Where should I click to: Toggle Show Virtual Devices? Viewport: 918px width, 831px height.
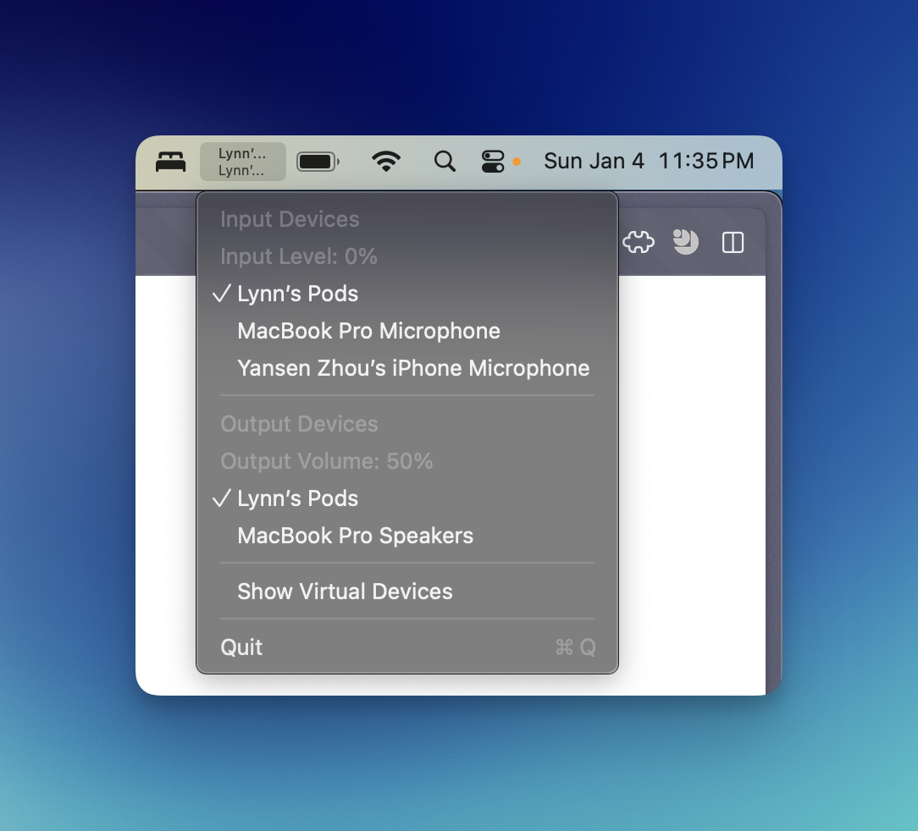click(x=345, y=592)
